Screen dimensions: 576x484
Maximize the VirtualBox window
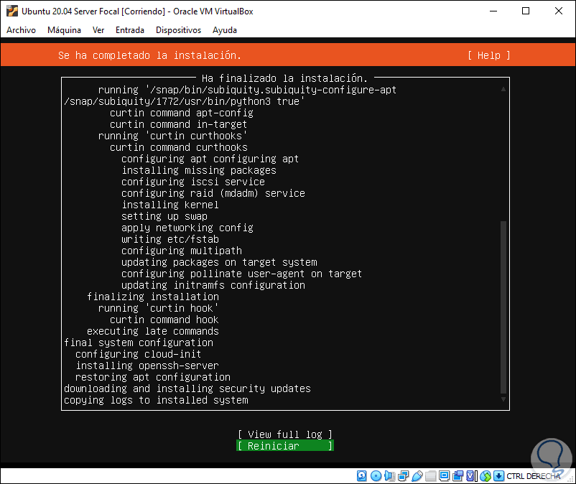click(526, 11)
